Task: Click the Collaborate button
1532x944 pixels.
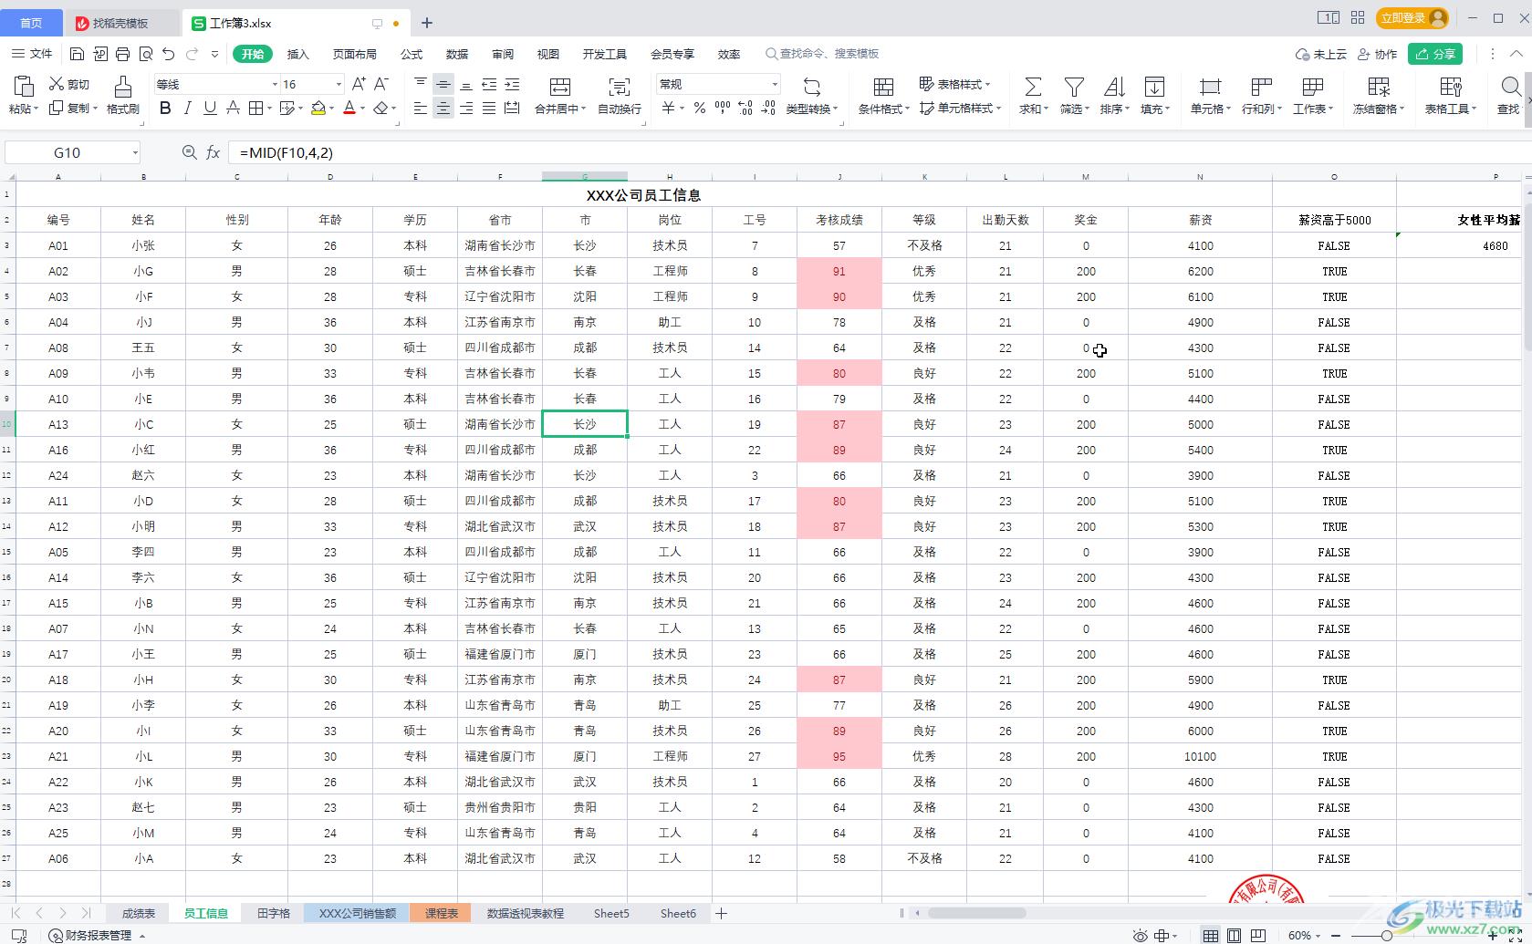Action: tap(1378, 54)
